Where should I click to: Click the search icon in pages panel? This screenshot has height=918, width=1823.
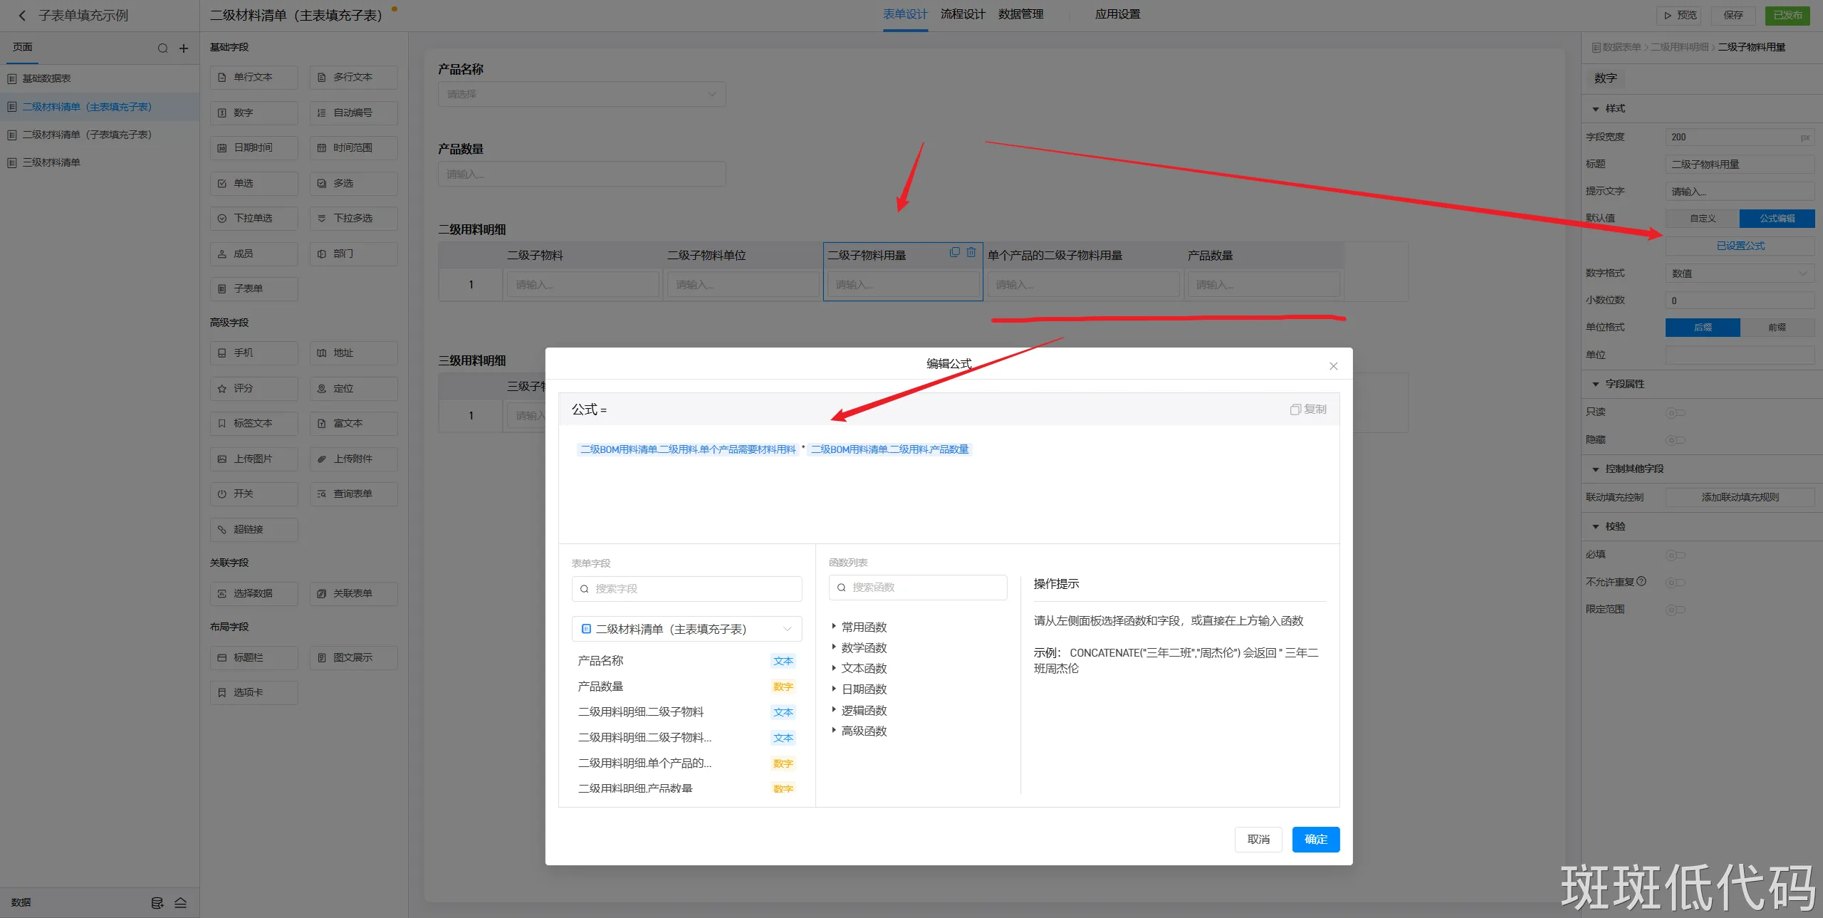pyautogui.click(x=162, y=48)
